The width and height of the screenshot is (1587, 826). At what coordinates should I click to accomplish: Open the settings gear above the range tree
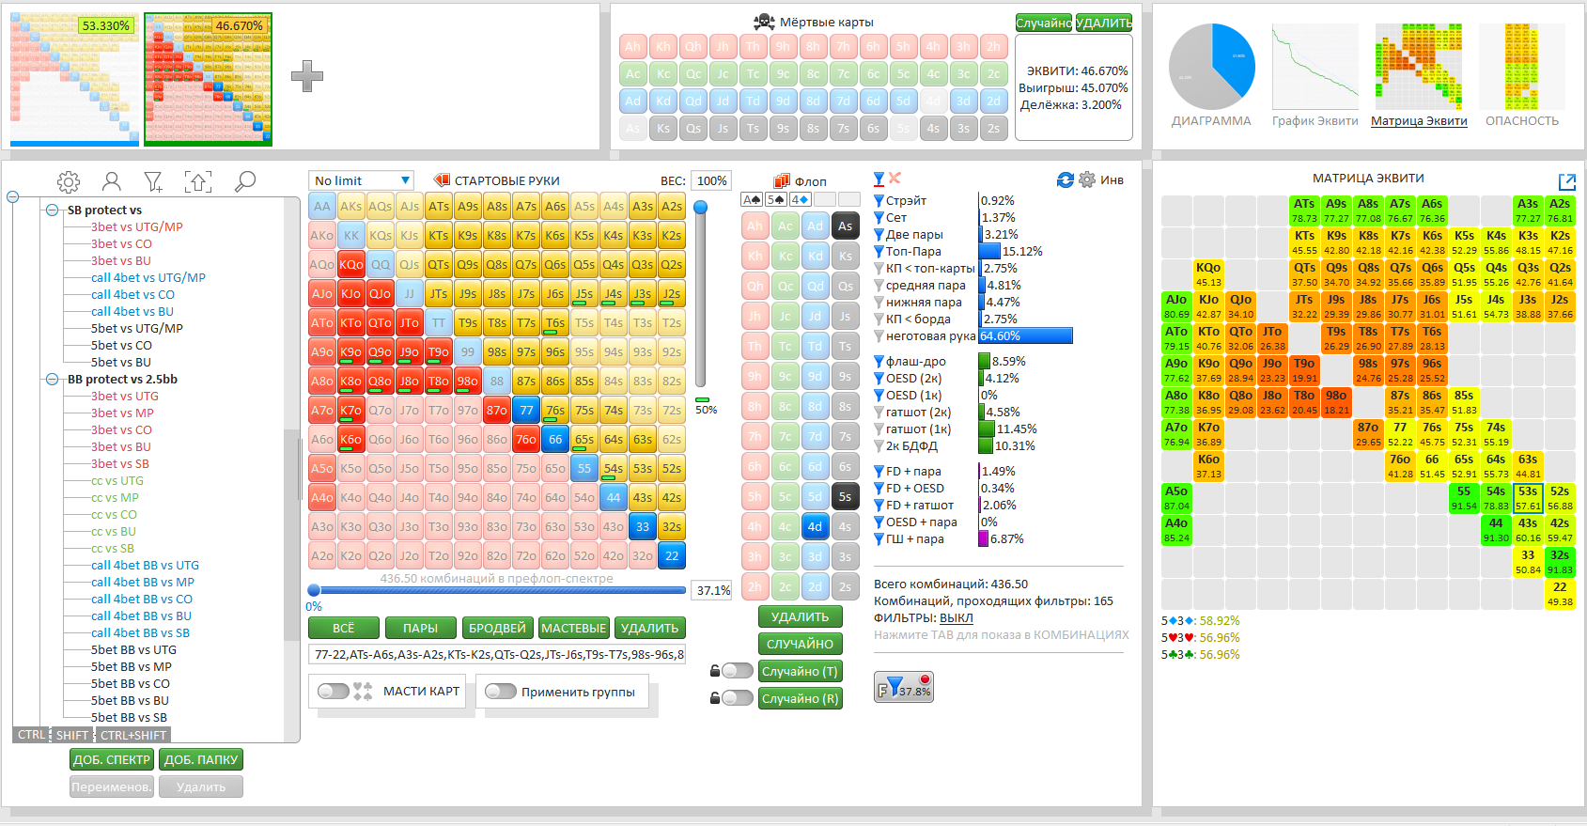69,181
